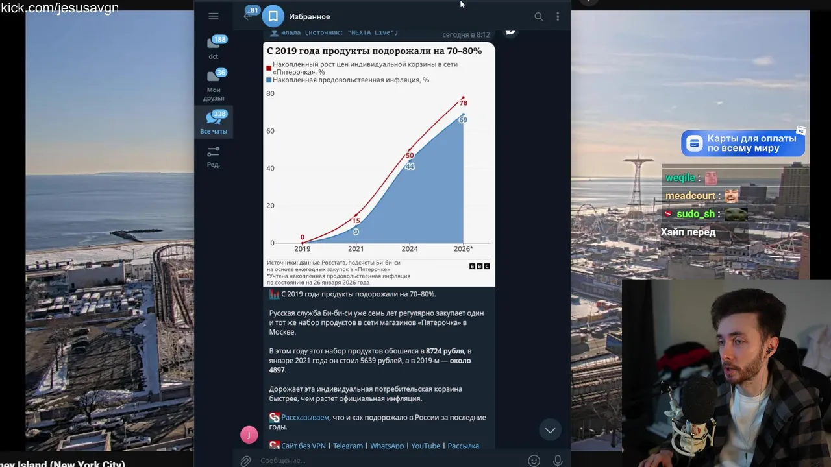Click the username meadcourt in the stream chat overlay

[690, 196]
